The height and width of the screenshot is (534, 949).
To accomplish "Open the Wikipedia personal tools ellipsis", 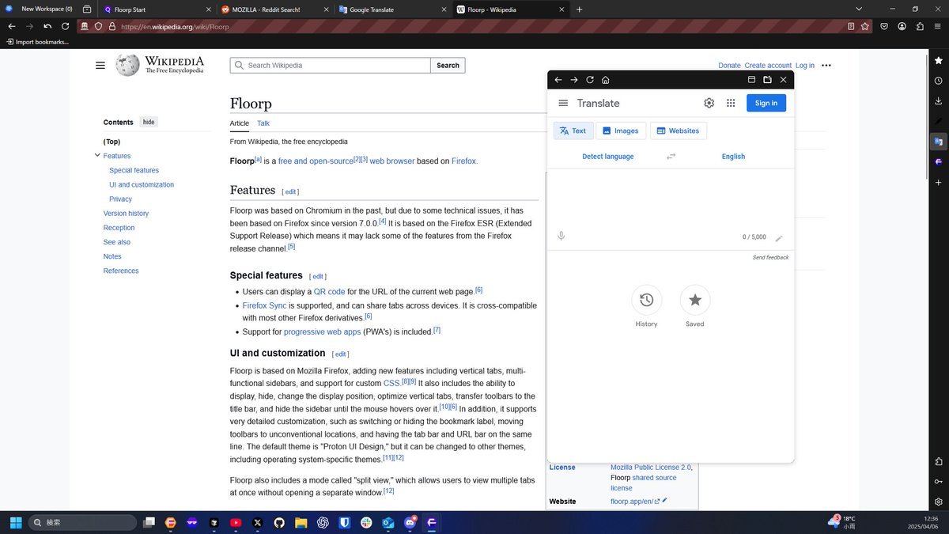I will pos(826,66).
